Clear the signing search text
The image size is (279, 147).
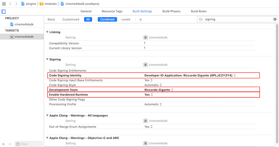pyautogui.click(x=275, y=19)
